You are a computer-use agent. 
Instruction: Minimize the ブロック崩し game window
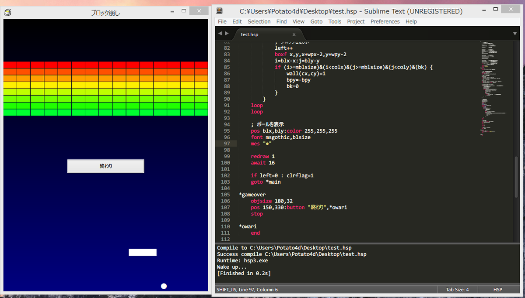pos(173,12)
